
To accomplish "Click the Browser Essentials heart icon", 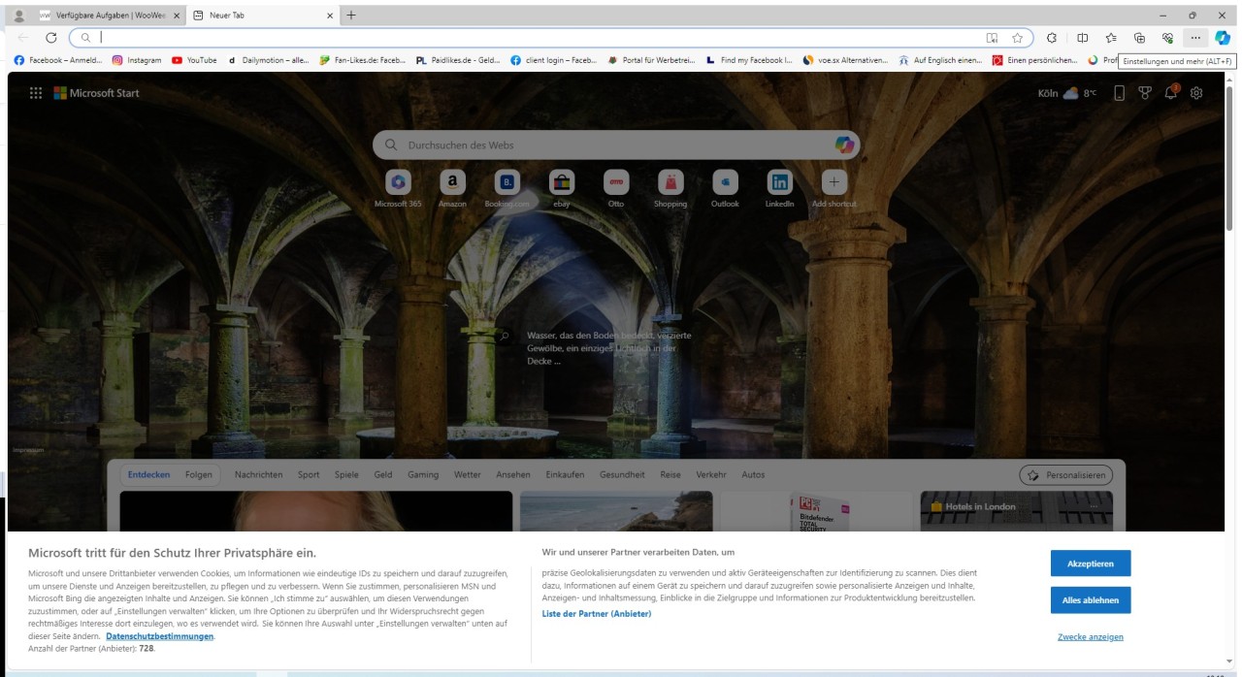I will (x=1168, y=38).
